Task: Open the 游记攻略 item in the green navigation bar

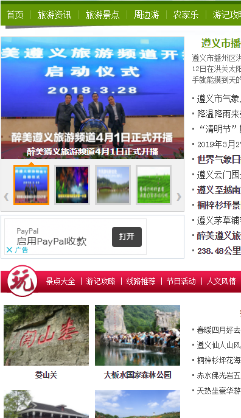Action: pos(227,15)
